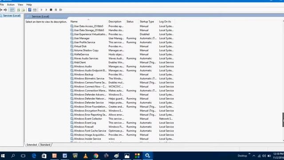Click the Services gears icon on the taskbar

pyautogui.click(x=148, y=156)
